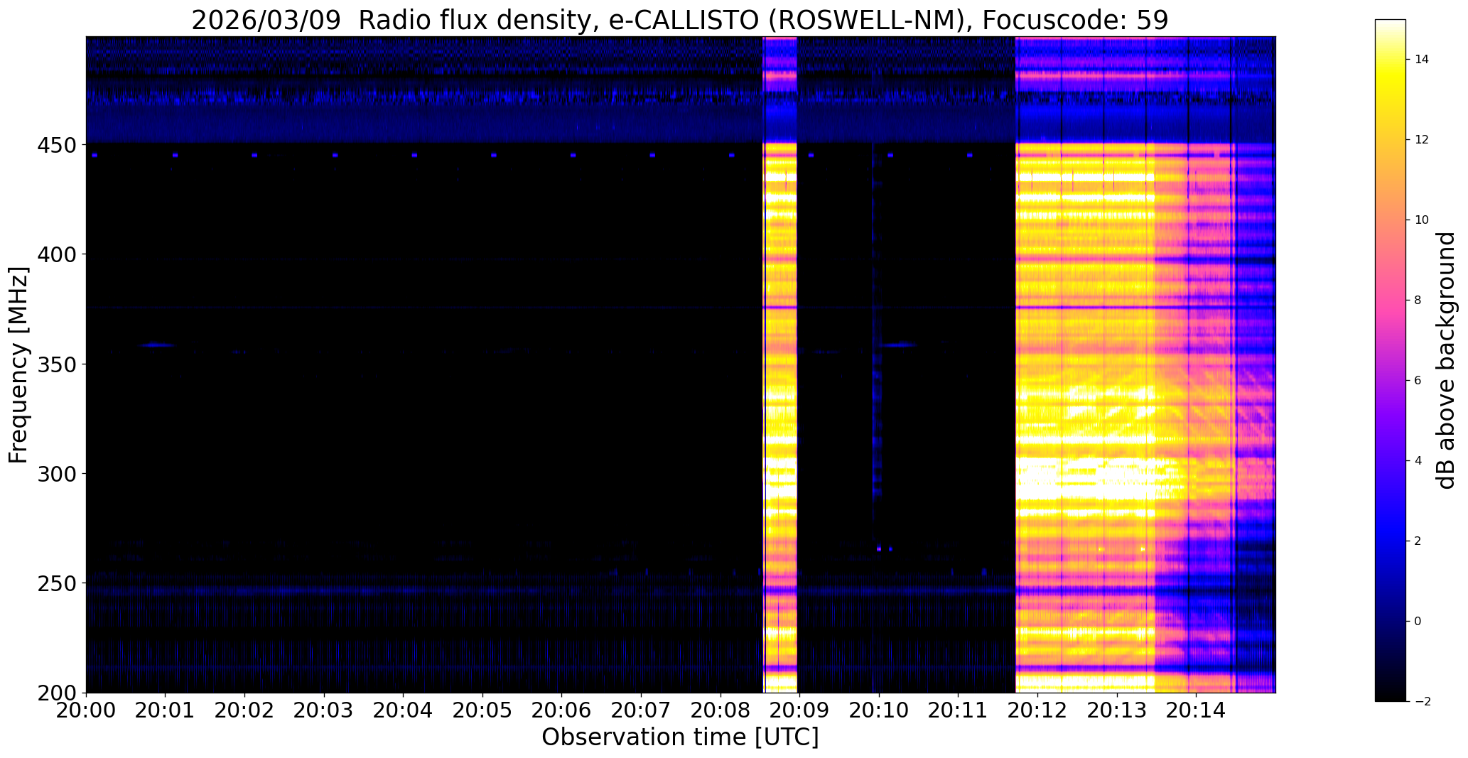Image resolution: width=1468 pixels, height=758 pixels.
Task: Click the 20:09 time tick label
Action: [x=799, y=709]
